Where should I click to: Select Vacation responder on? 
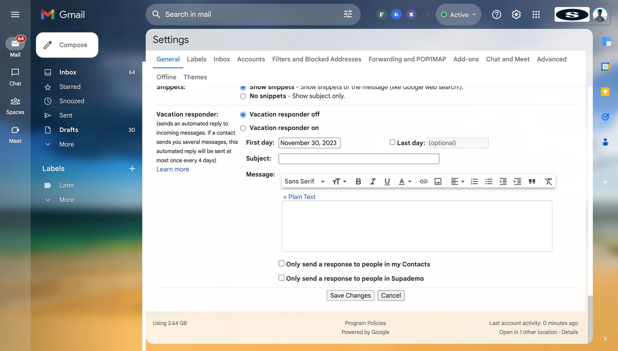(243, 128)
